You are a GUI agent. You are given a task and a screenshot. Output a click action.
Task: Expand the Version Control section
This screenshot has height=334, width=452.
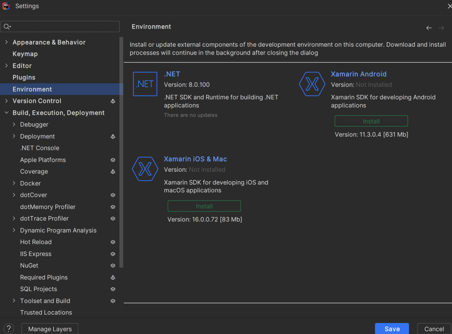(6, 101)
